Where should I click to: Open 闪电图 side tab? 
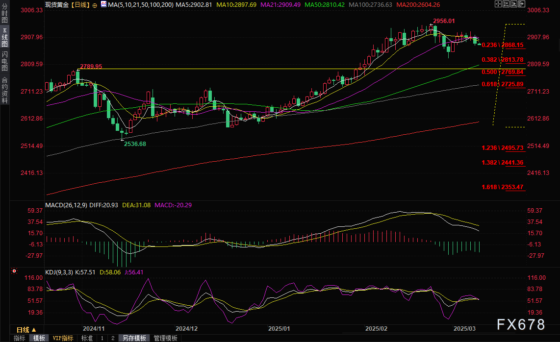point(4,60)
